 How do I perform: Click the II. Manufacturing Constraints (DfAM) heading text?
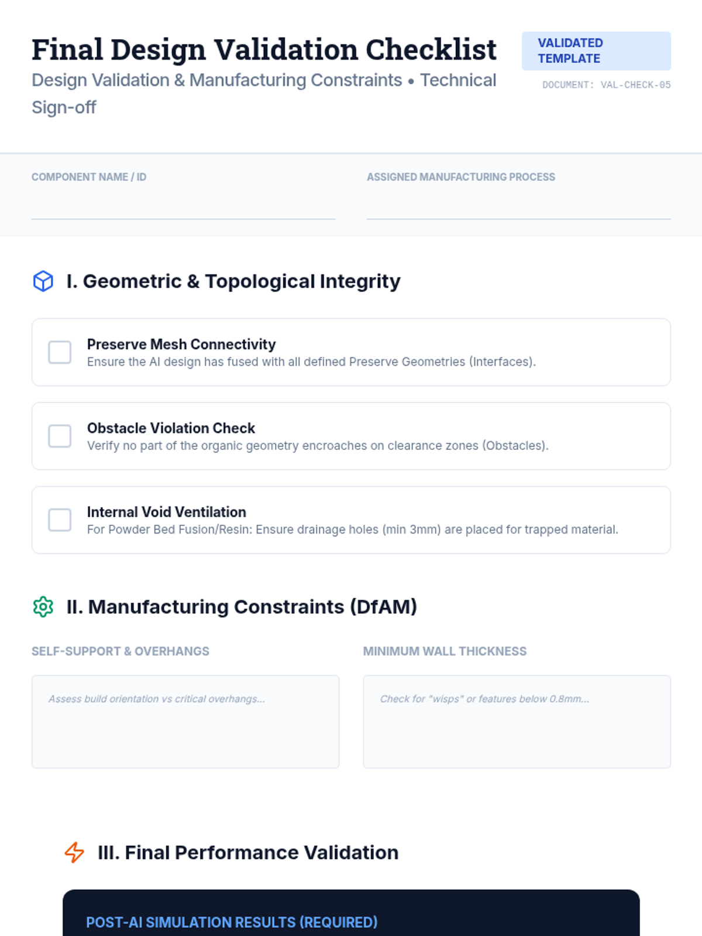(x=242, y=607)
